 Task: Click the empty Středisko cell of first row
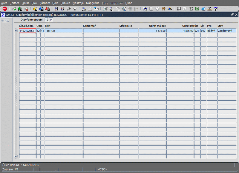[129, 31]
